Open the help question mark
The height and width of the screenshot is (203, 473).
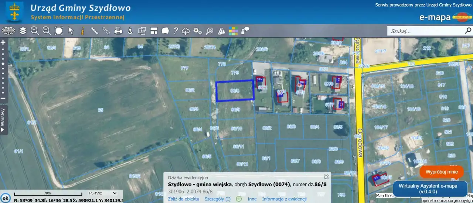pos(176,31)
